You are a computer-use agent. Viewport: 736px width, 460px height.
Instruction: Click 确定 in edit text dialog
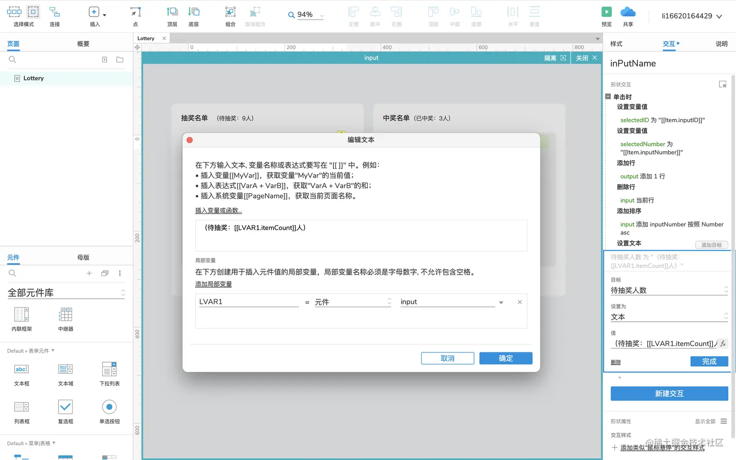(x=506, y=358)
